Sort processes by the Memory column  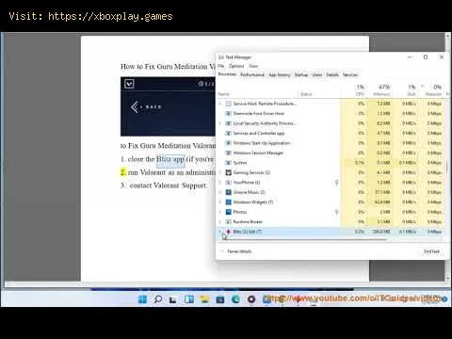click(x=380, y=90)
